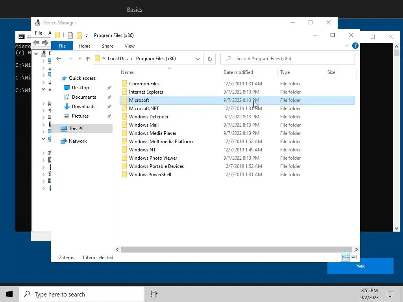The height and width of the screenshot is (302, 403).
Task: Click the Back navigation arrow in Explorer
Action: [x=59, y=59]
